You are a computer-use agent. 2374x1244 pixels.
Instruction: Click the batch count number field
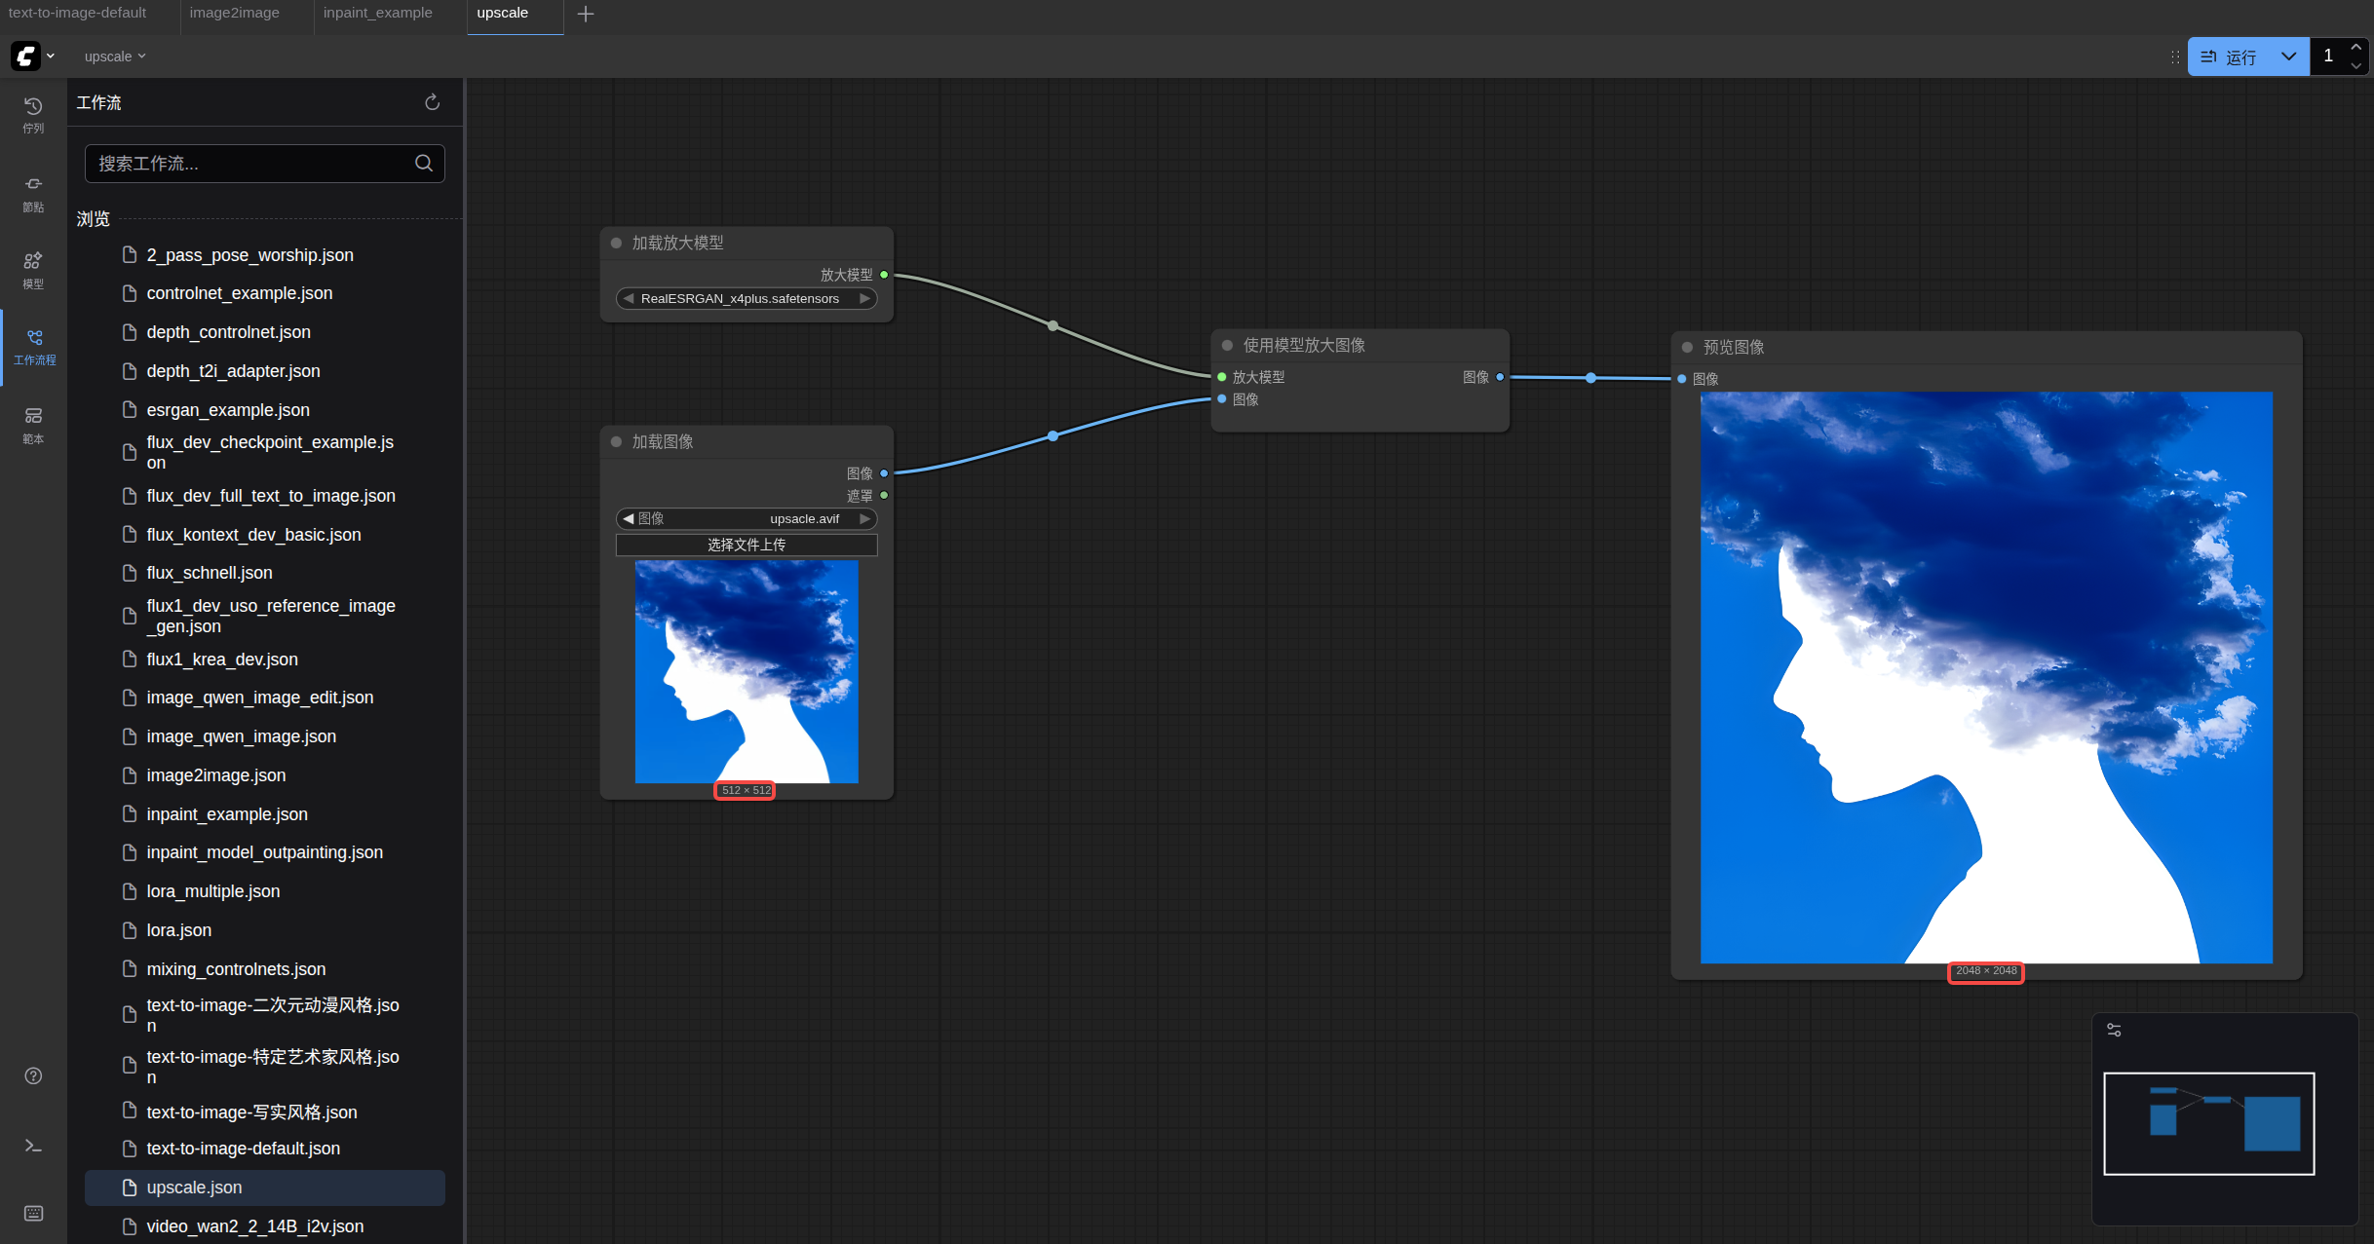click(x=2328, y=57)
